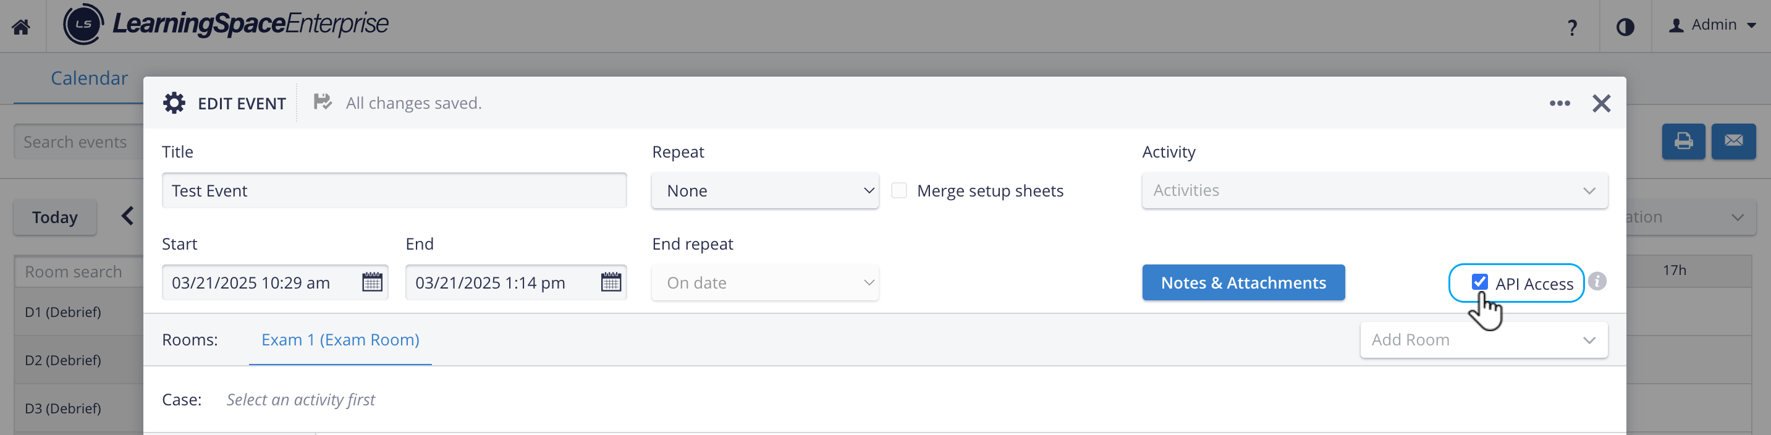Viewport: 1771px width, 435px height.
Task: Enable Merge setup sheets checkbox
Action: click(x=898, y=190)
